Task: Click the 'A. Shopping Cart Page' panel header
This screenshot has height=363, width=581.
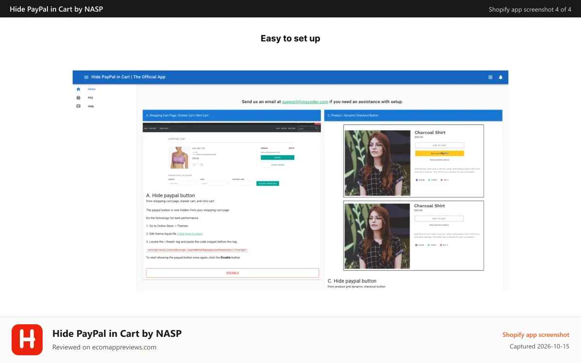Action: 232,115
